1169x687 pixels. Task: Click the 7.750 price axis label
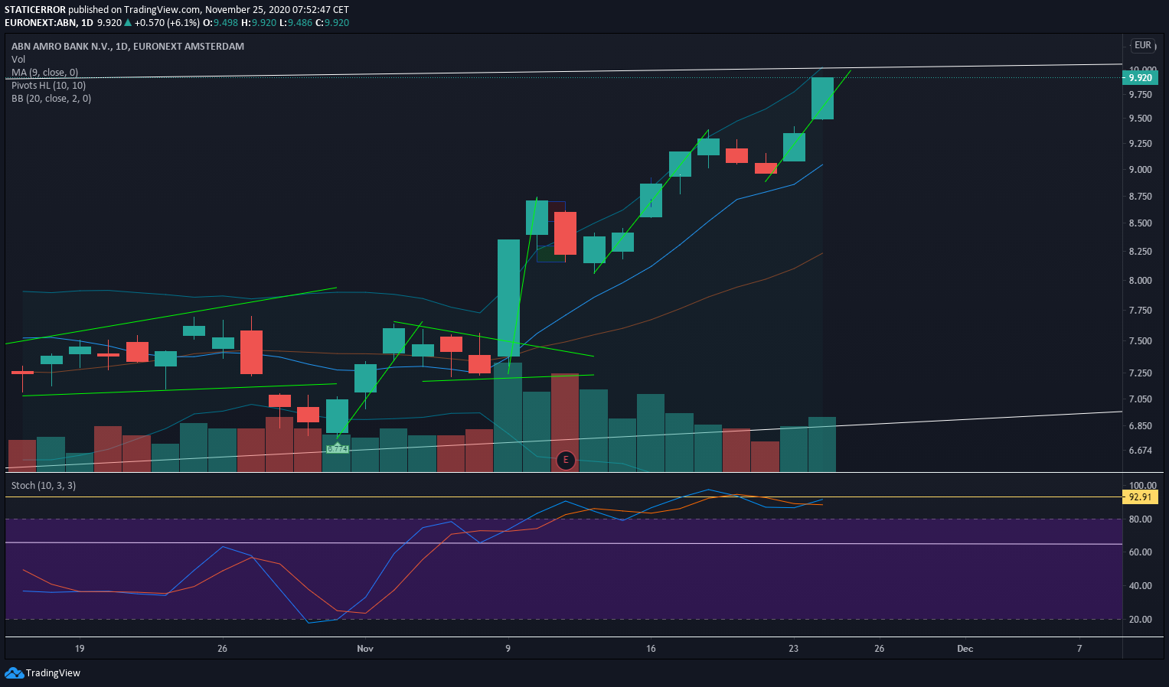tap(1141, 311)
